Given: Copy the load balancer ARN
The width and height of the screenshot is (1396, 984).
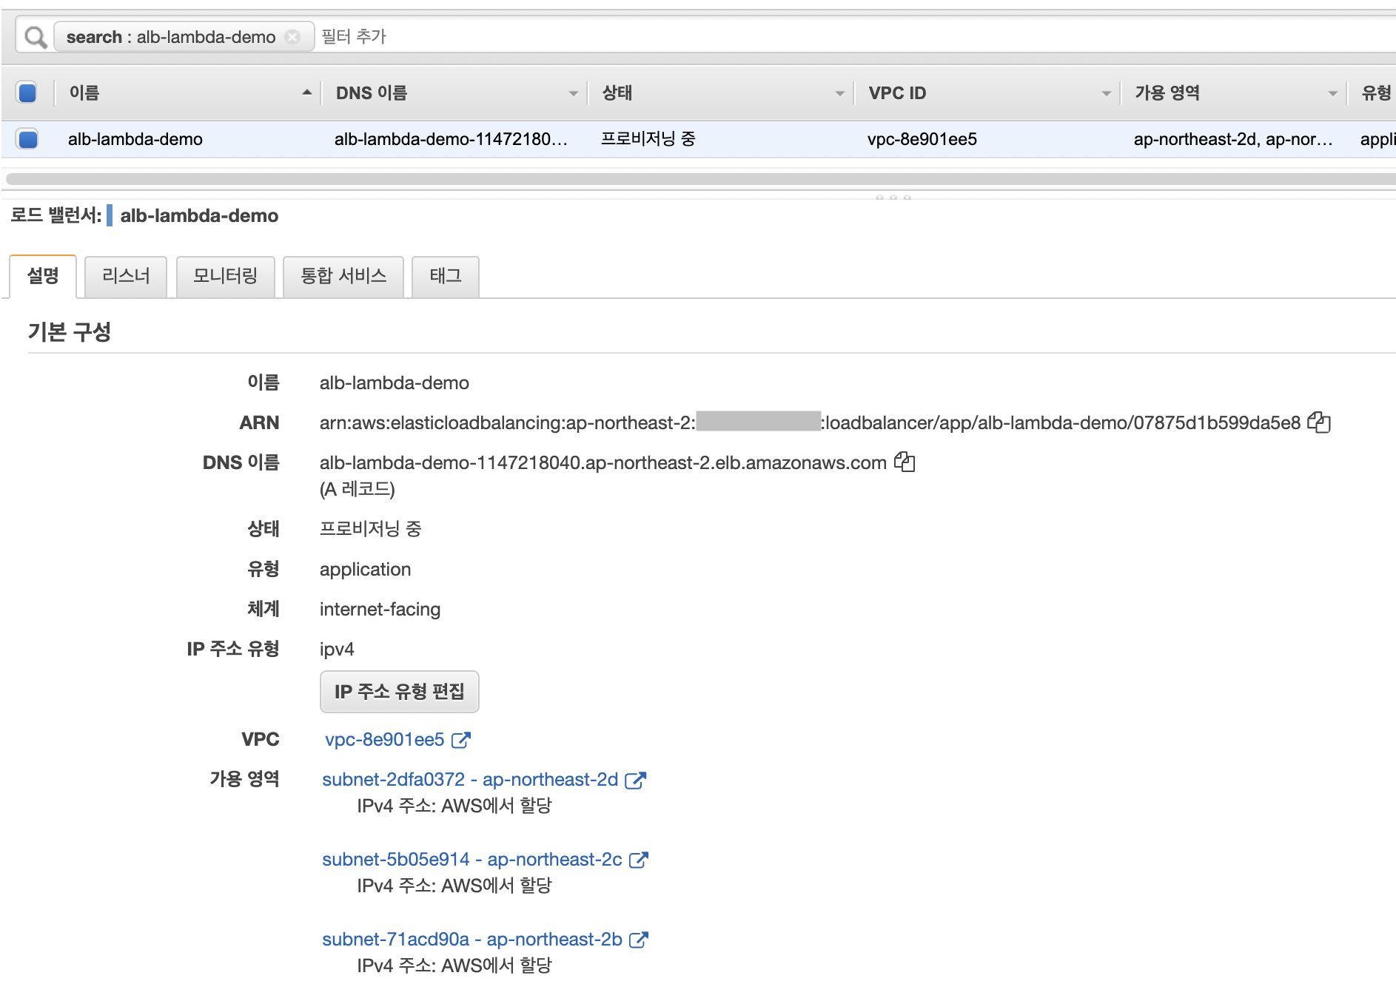Looking at the screenshot, I should [x=1320, y=422].
